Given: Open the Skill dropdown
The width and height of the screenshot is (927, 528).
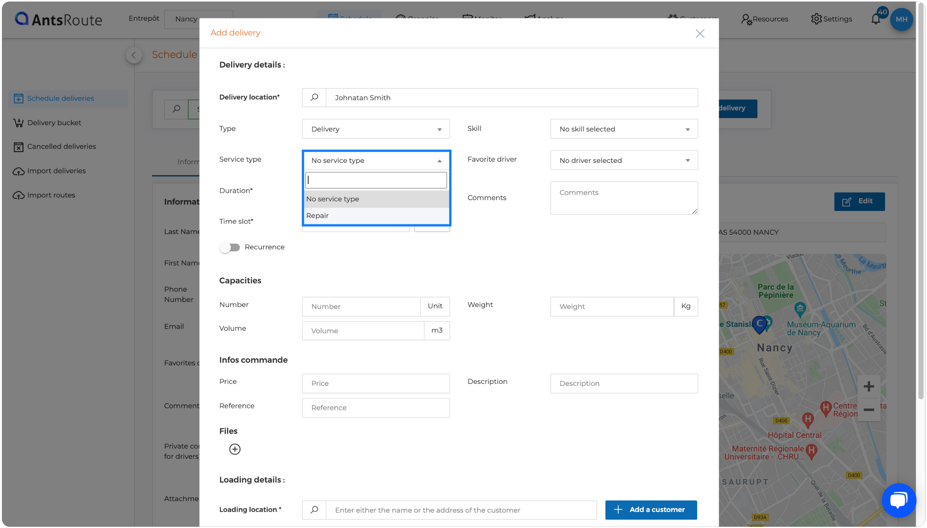Looking at the screenshot, I should pyautogui.click(x=624, y=129).
